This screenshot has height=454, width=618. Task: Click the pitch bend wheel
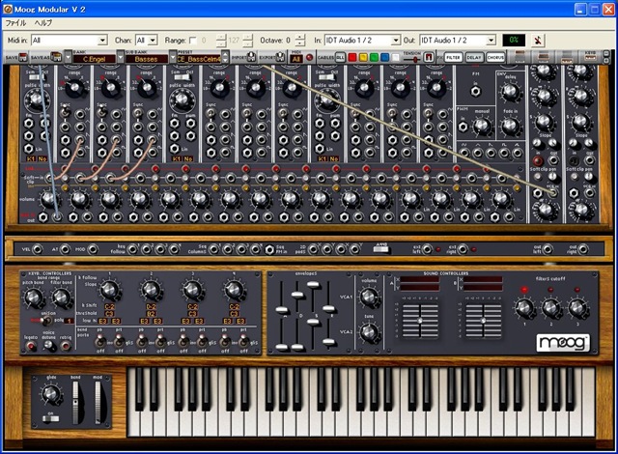(x=75, y=403)
